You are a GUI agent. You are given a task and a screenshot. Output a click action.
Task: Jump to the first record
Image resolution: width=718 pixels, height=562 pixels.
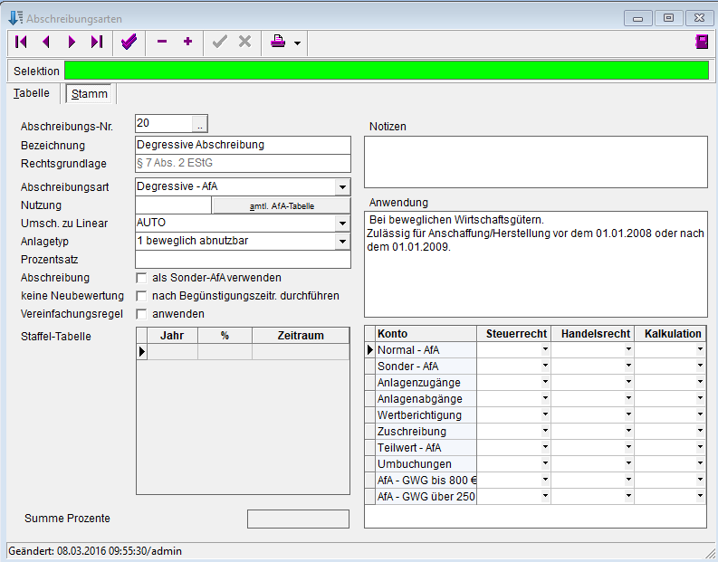click(x=21, y=42)
